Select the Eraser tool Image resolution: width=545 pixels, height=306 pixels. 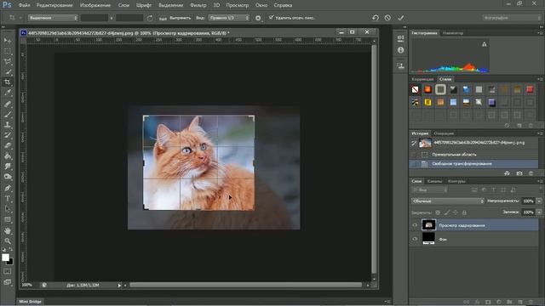pyautogui.click(x=8, y=145)
